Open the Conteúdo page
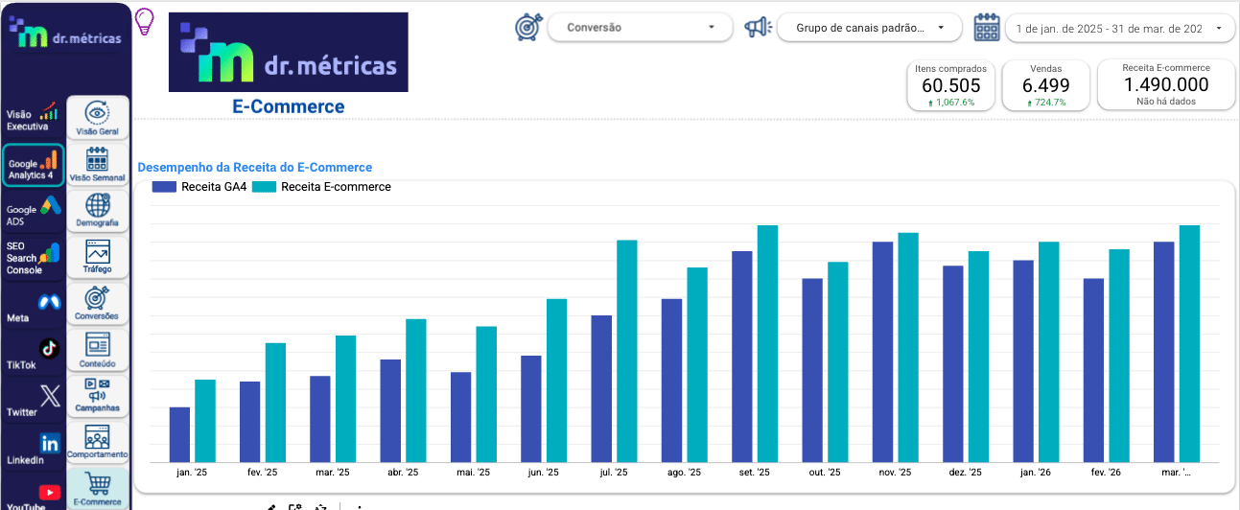The width and height of the screenshot is (1240, 510). [97, 351]
